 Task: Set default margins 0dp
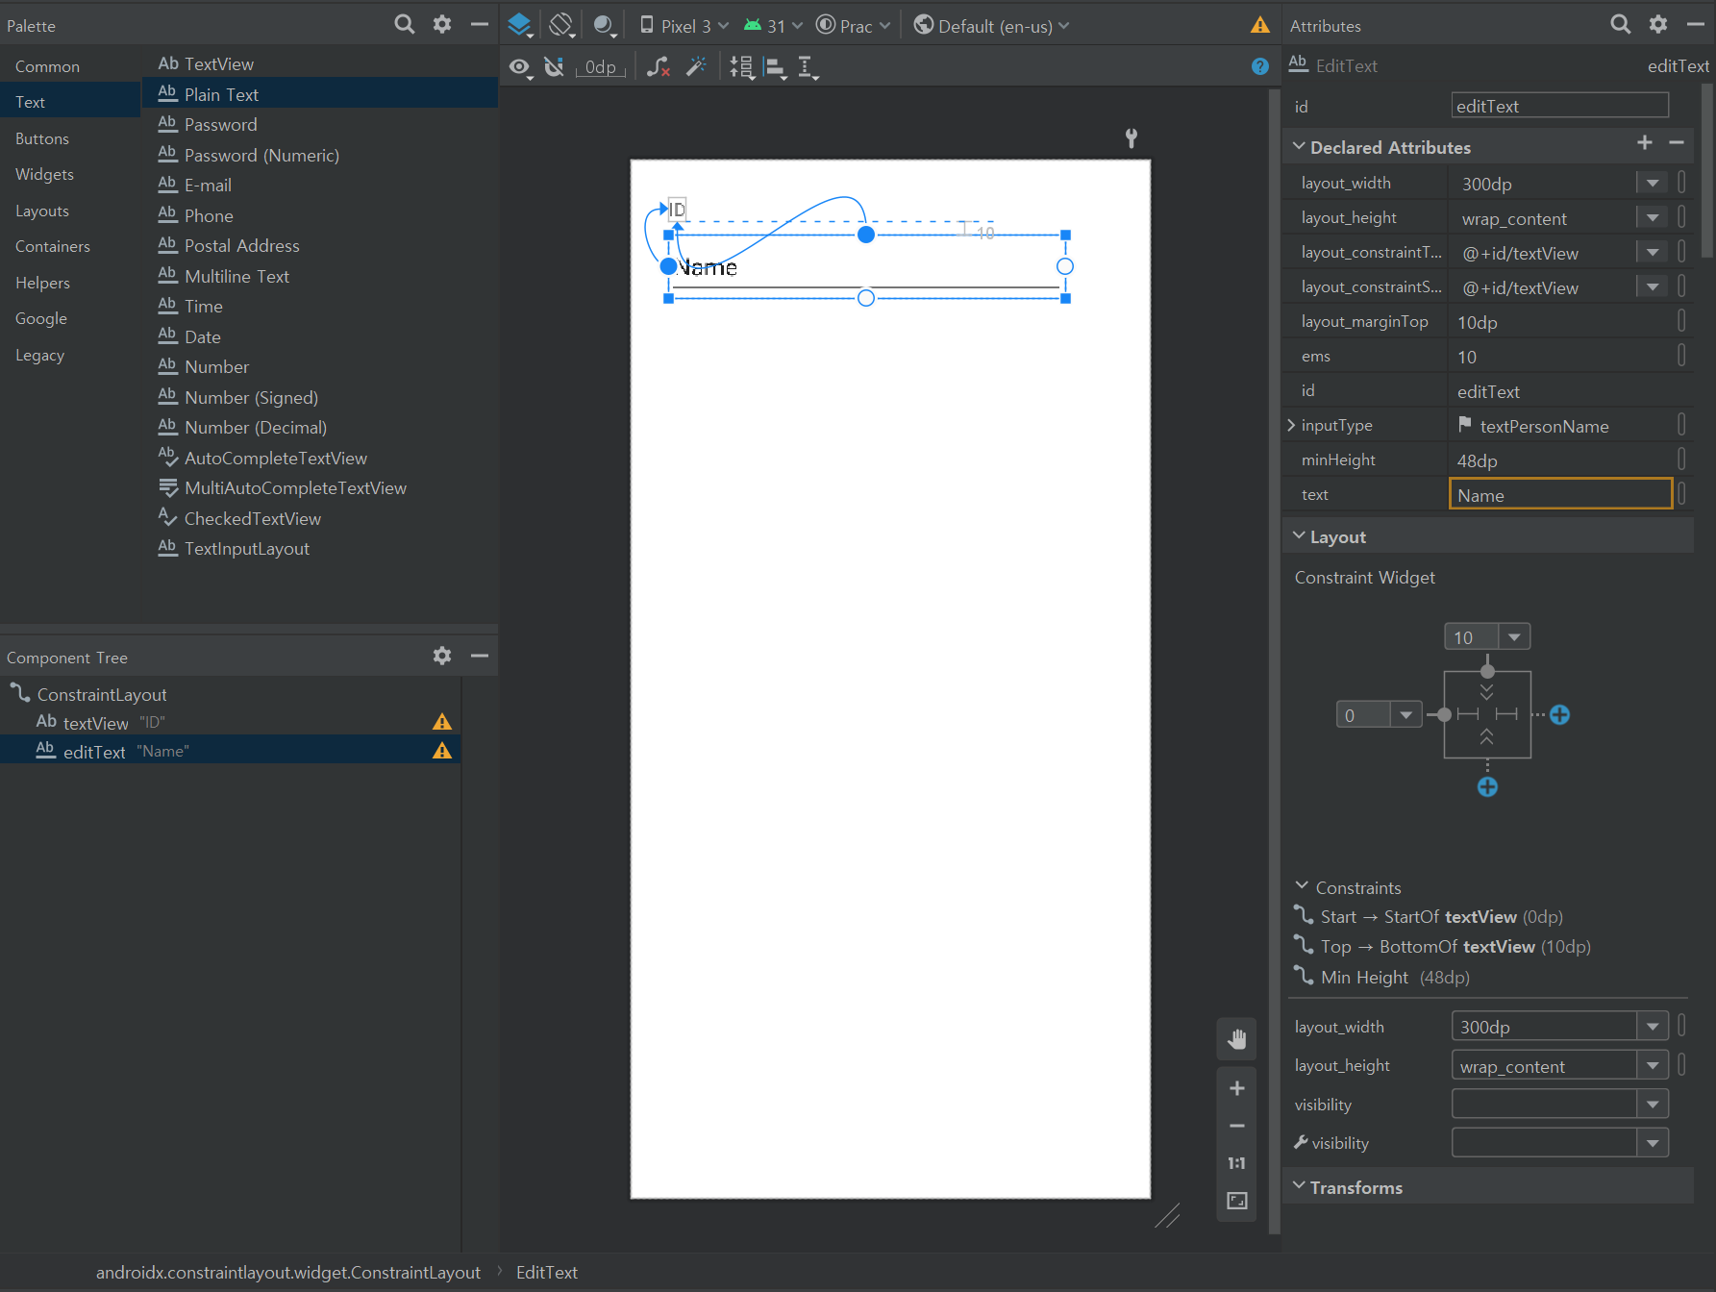(601, 67)
